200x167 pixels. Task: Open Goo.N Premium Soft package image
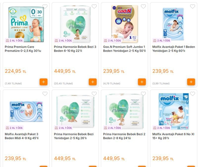125,24
